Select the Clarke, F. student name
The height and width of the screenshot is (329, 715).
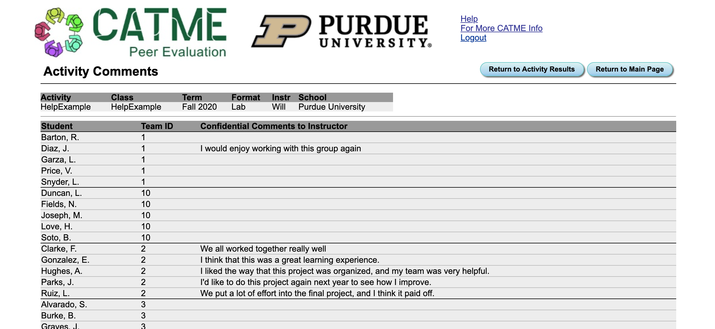tap(59, 249)
